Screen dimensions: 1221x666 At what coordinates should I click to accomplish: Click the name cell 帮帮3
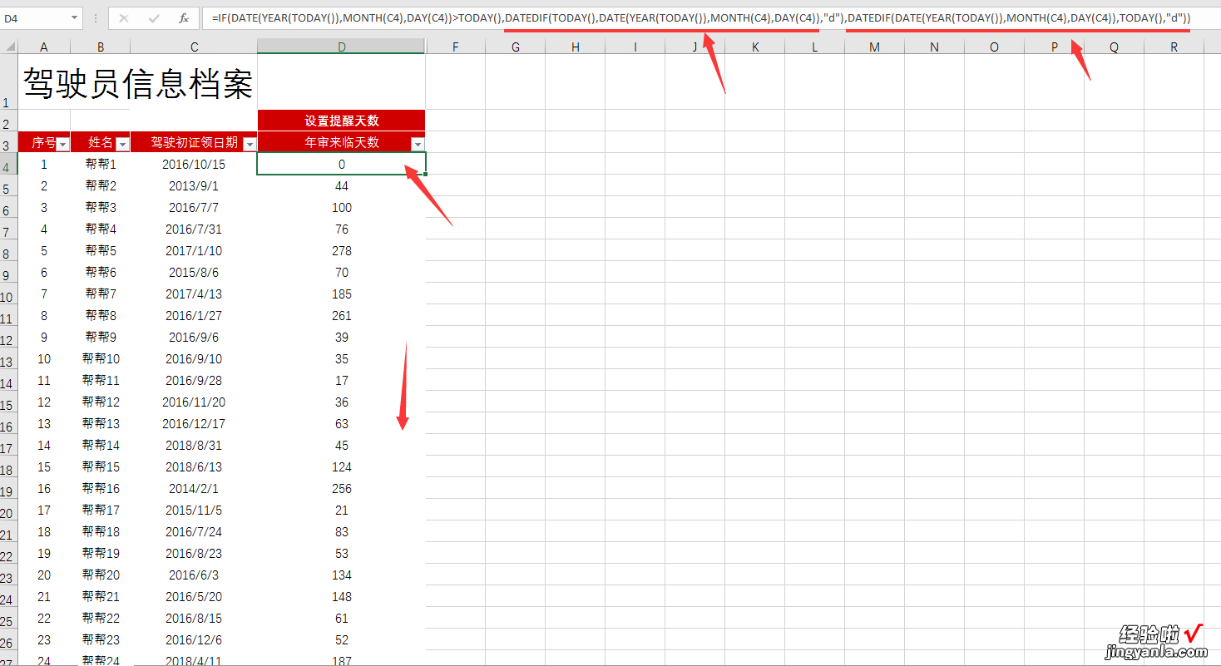tap(101, 208)
